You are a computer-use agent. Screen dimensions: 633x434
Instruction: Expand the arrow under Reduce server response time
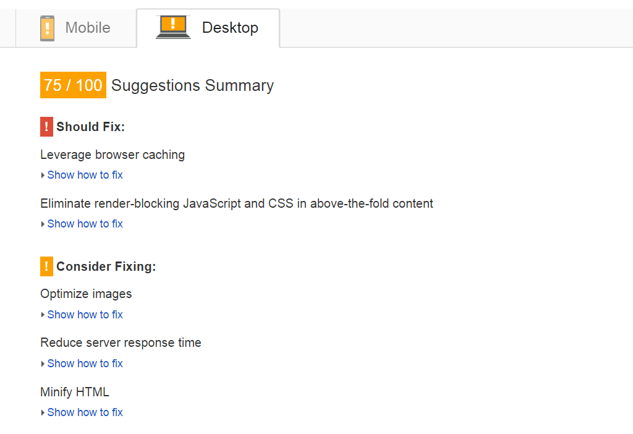[x=43, y=364]
